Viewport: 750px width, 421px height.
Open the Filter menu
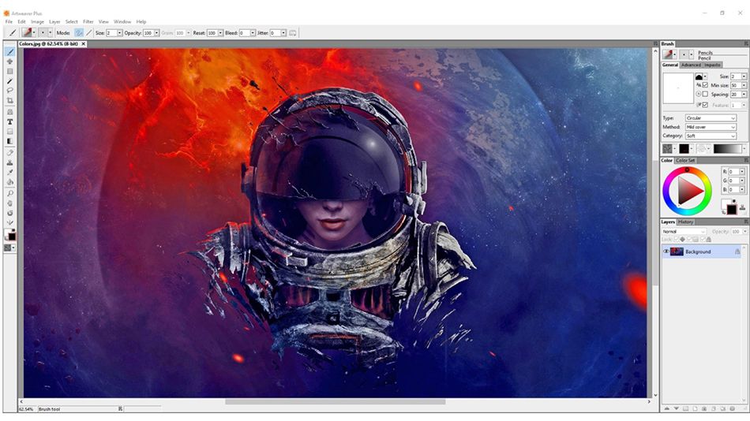(88, 21)
